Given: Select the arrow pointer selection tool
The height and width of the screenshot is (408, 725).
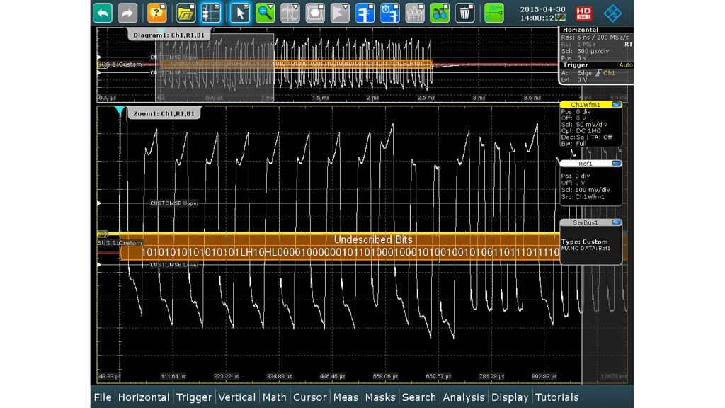Looking at the screenshot, I should pos(240,12).
